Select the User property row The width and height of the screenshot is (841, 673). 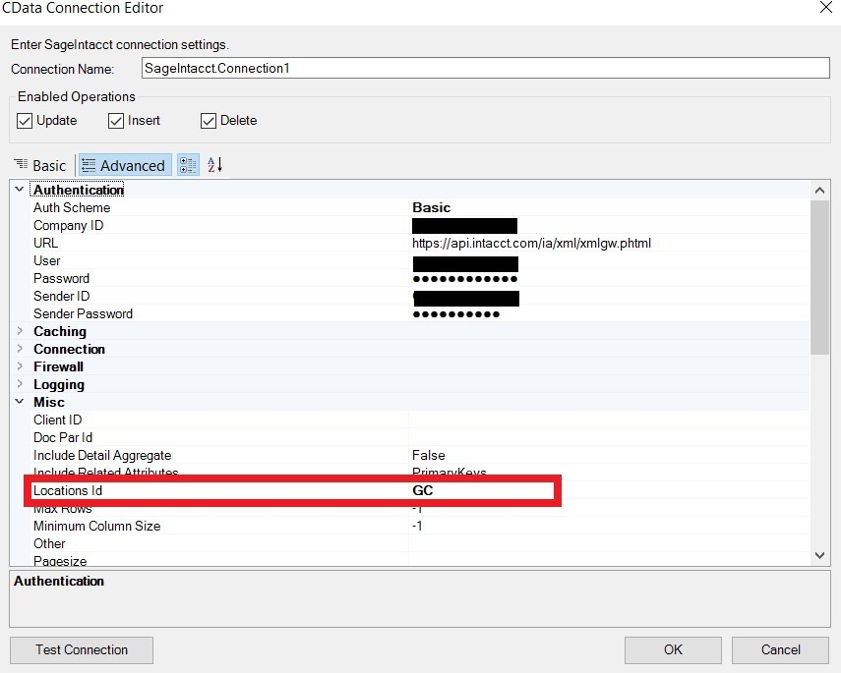click(x=421, y=260)
